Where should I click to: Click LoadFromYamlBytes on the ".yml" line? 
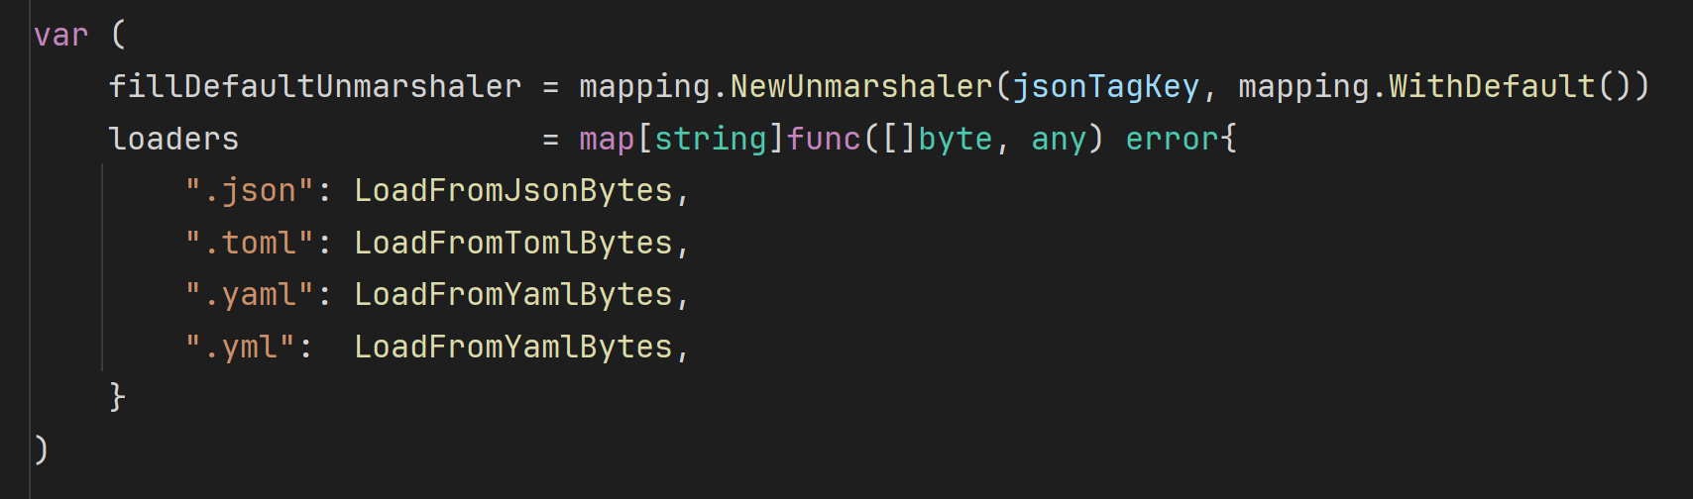point(513,348)
